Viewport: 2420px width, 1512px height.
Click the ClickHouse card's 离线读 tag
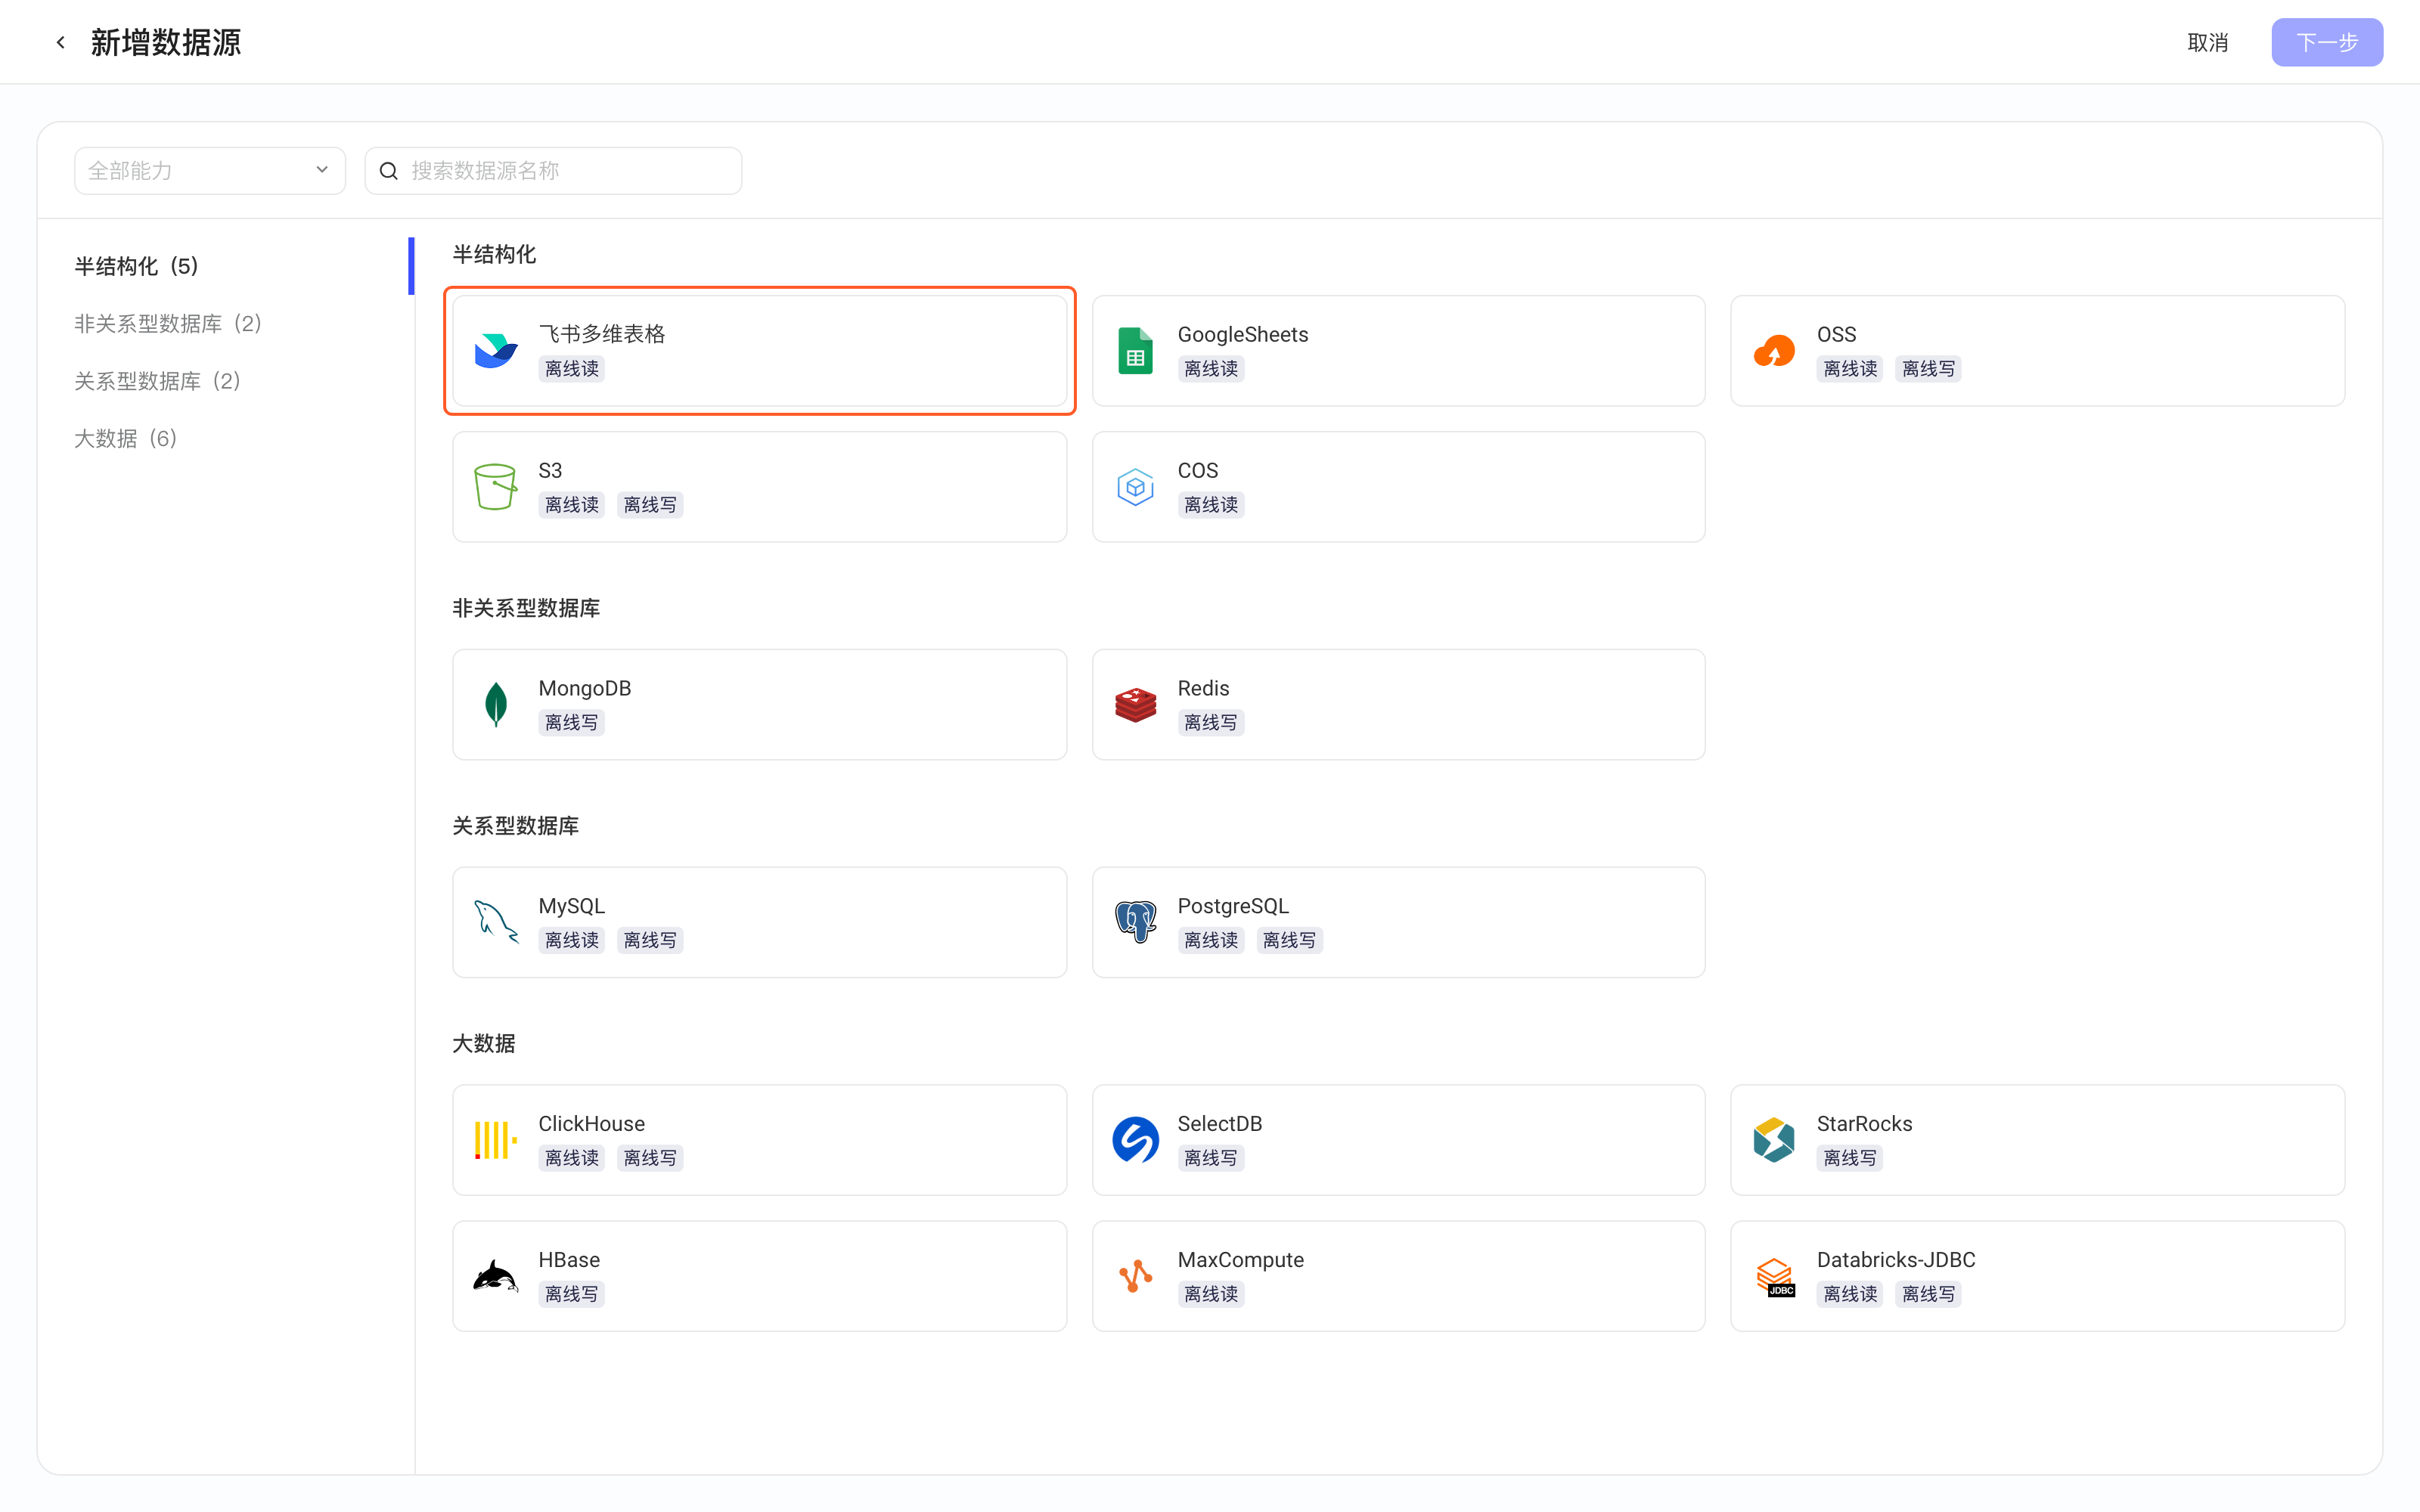coord(572,1158)
